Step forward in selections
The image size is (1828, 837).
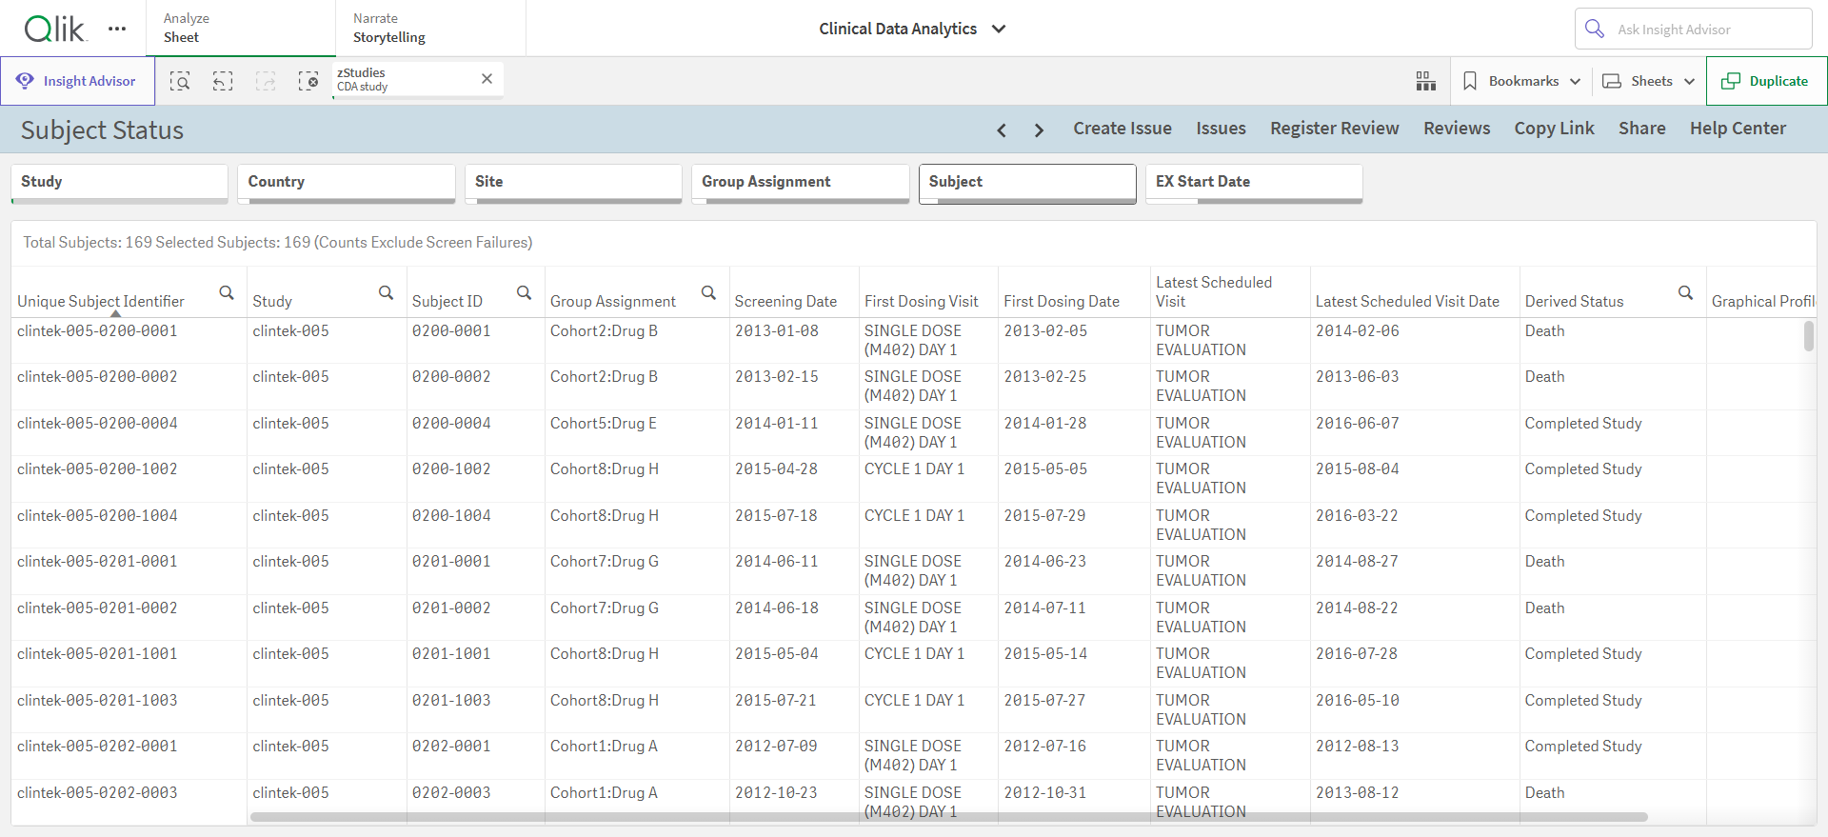(x=266, y=81)
